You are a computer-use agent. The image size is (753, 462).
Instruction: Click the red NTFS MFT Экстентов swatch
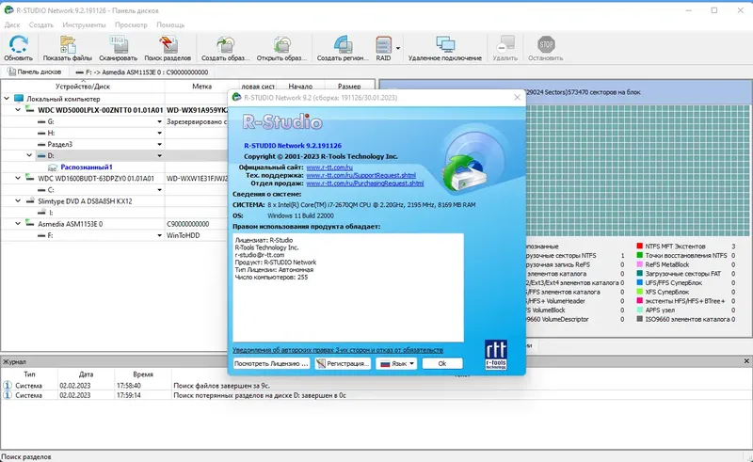pos(640,247)
